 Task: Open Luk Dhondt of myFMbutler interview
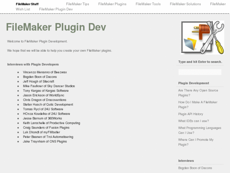point(41,132)
